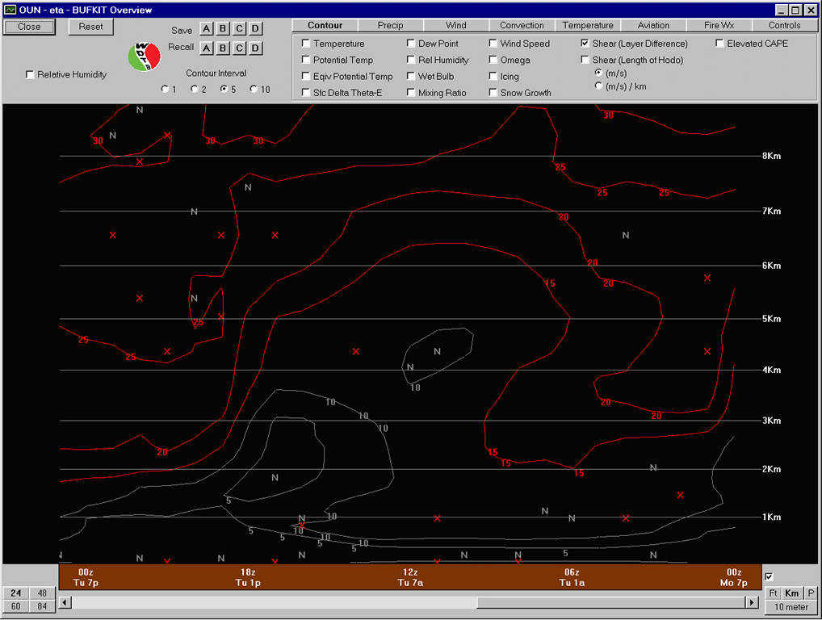Screen dimensions: 822x620
Task: Toggle the left Relative Humidity checkbox
Action: [30, 74]
